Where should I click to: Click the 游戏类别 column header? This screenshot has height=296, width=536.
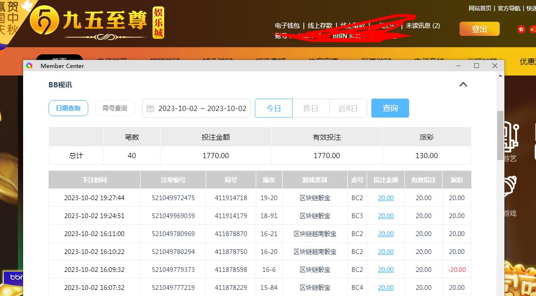[x=315, y=180]
